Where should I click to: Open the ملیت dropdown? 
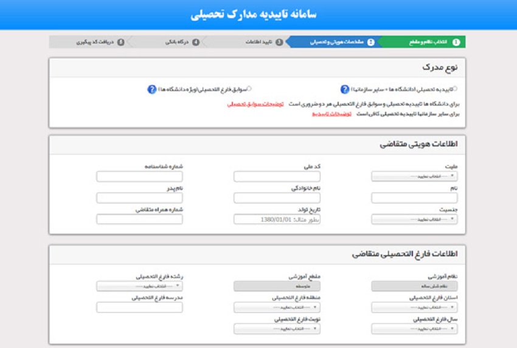click(414, 176)
